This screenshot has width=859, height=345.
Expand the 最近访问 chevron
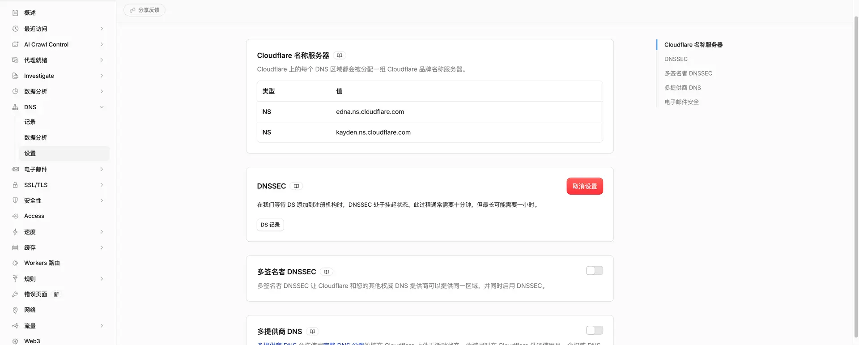click(x=102, y=29)
